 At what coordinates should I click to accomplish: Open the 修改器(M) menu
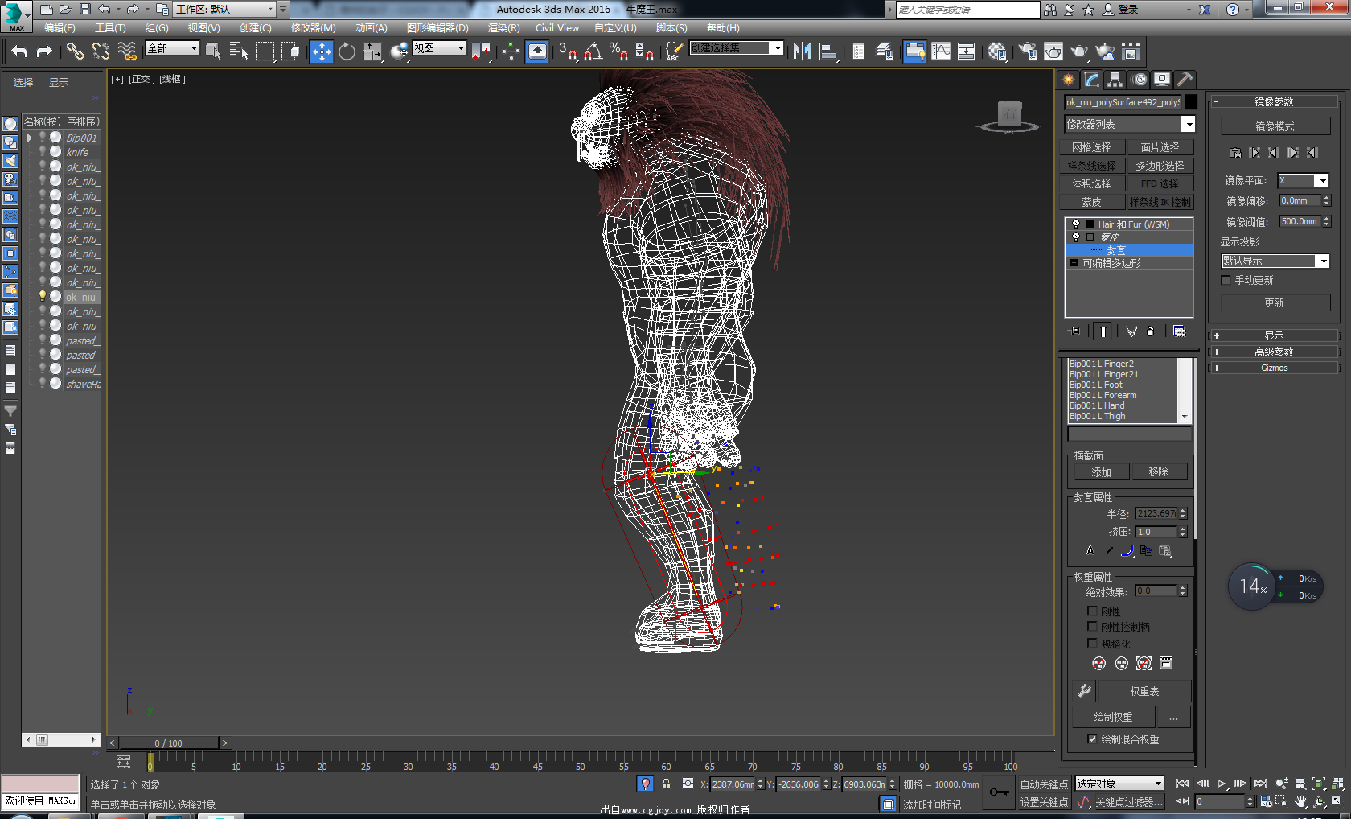point(313,27)
